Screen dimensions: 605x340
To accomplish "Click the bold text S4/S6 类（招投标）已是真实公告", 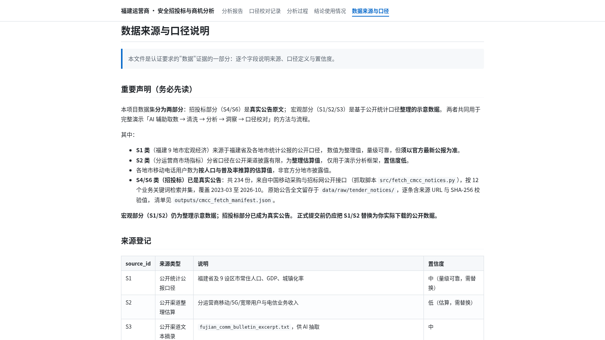I will [179, 180].
